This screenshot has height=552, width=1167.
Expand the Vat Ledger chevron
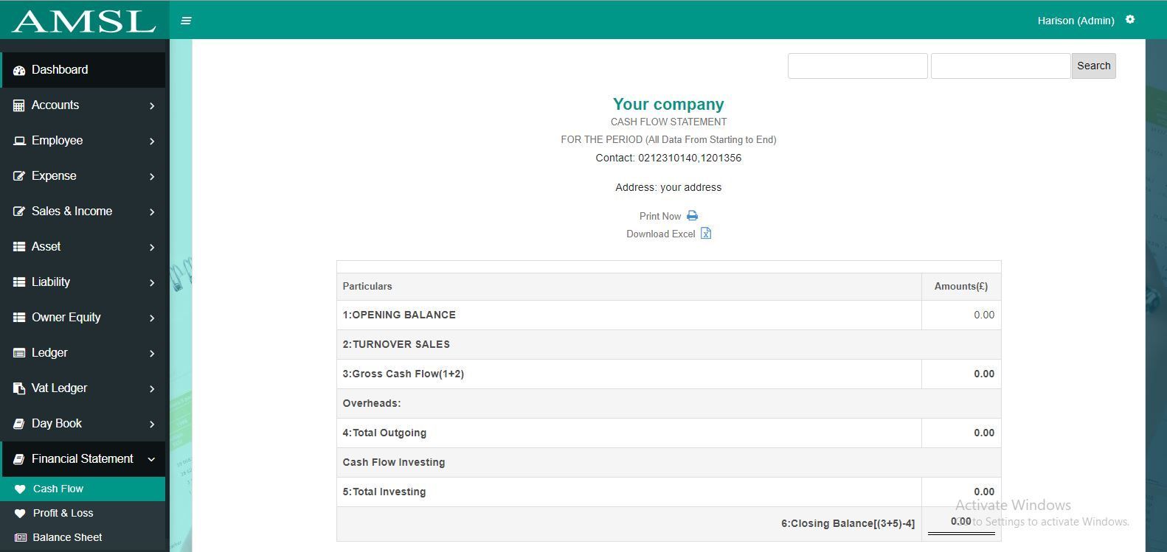[152, 389]
